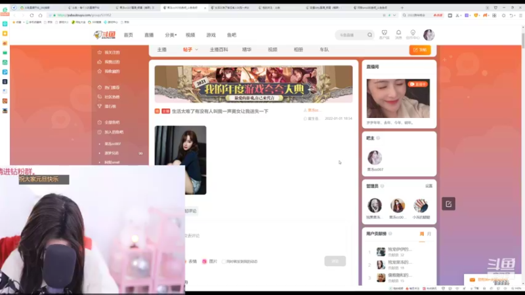Click the help icon next to 管理员
The height and width of the screenshot is (295, 525).
[x=382, y=186]
